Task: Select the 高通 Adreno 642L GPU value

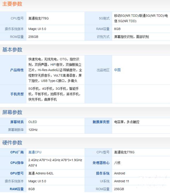Action: point(41,173)
